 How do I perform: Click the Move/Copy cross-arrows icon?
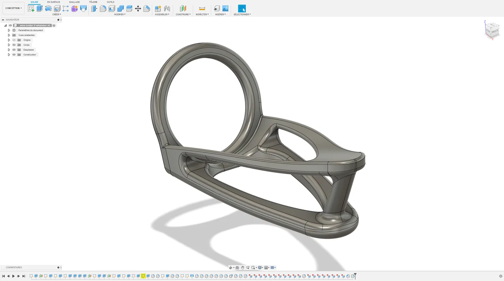click(138, 9)
